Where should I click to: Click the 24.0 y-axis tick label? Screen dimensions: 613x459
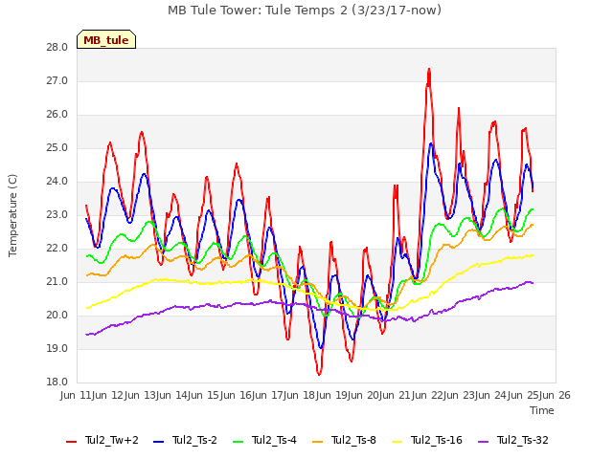[57, 182]
